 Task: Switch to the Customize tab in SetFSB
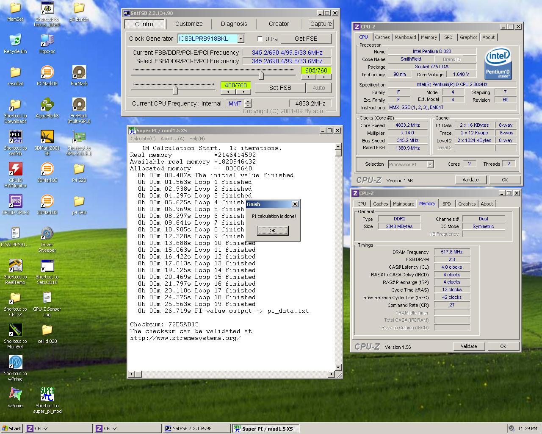(x=189, y=24)
